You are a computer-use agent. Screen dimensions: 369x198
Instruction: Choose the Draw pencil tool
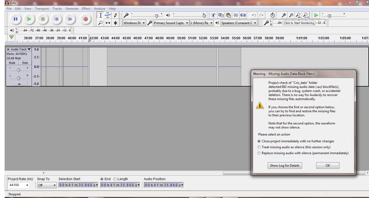pos(115,15)
